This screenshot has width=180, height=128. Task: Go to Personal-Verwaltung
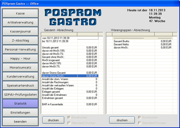[20, 50]
